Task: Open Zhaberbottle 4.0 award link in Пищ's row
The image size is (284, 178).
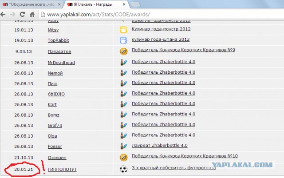Action: tap(163, 83)
